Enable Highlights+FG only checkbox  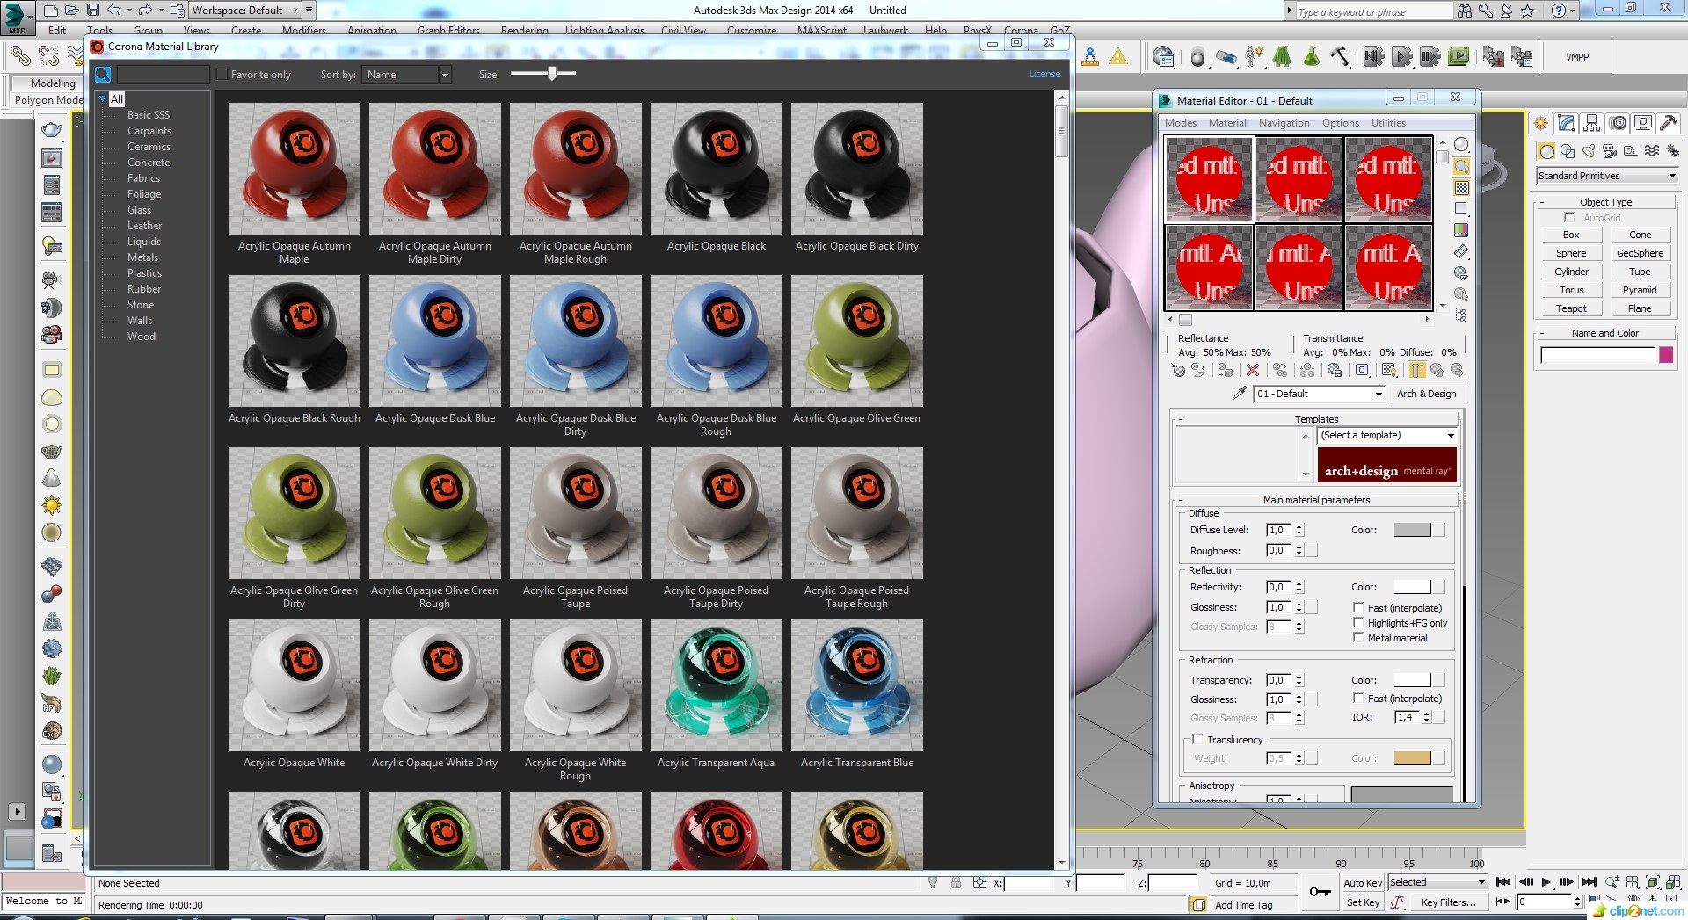pyautogui.click(x=1358, y=623)
